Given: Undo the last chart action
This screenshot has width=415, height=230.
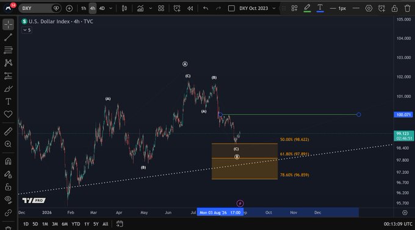Looking at the screenshot, I should 206,9.
